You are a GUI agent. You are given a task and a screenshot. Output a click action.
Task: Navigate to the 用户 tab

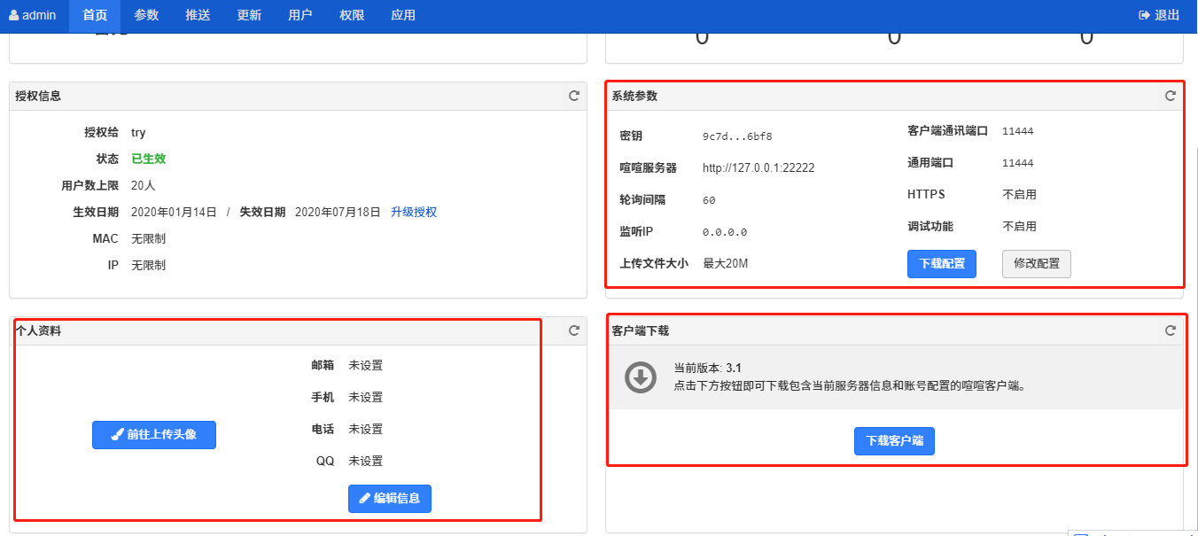(300, 16)
